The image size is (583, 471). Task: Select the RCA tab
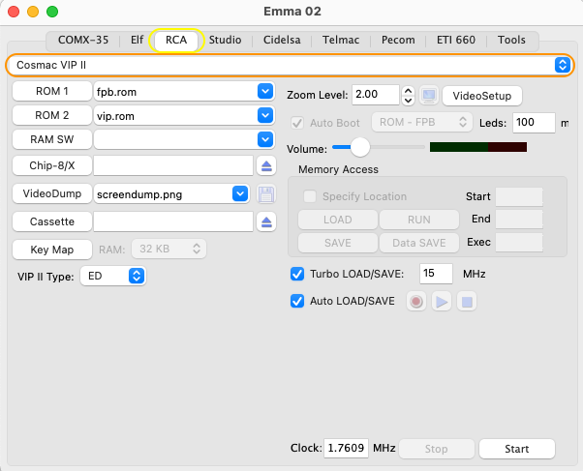pos(176,40)
